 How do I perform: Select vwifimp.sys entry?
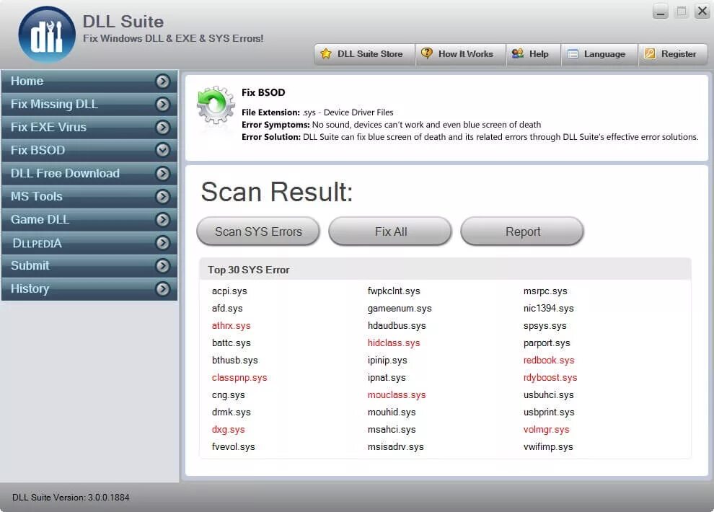[x=548, y=447]
